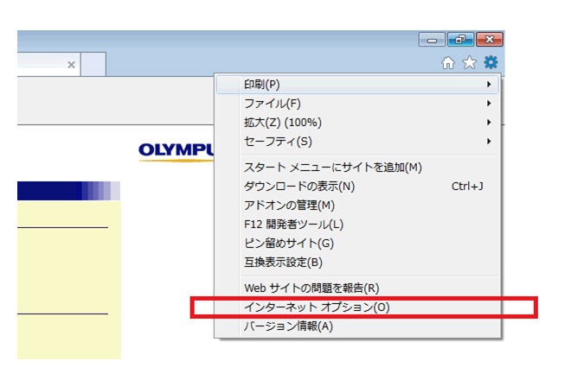The width and height of the screenshot is (571, 380).
Task: Expand the arrow beside ファイル(F)
Action: 489,104
